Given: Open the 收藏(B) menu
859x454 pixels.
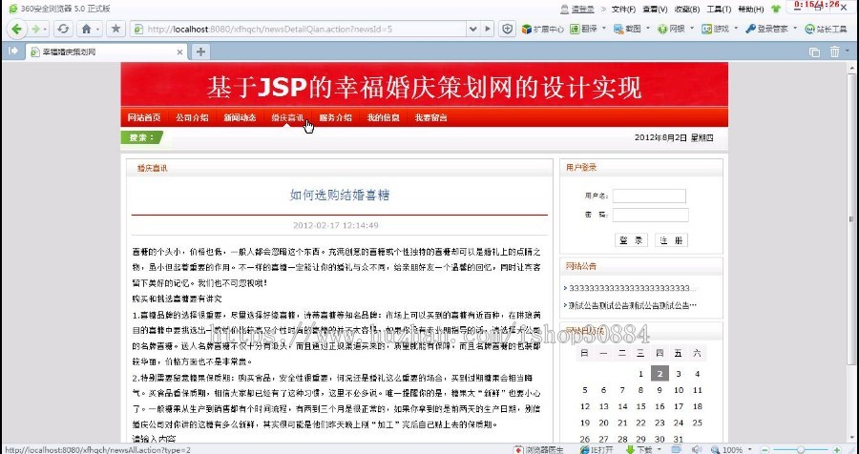Looking at the screenshot, I should coord(687,10).
